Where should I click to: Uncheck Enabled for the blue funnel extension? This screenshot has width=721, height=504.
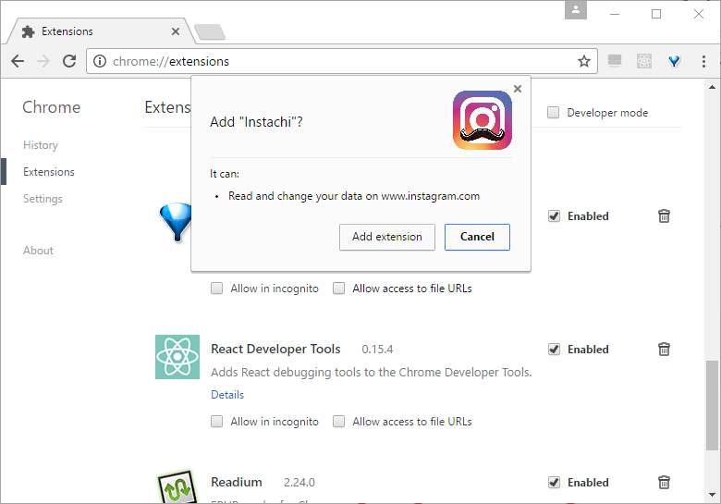tap(554, 215)
